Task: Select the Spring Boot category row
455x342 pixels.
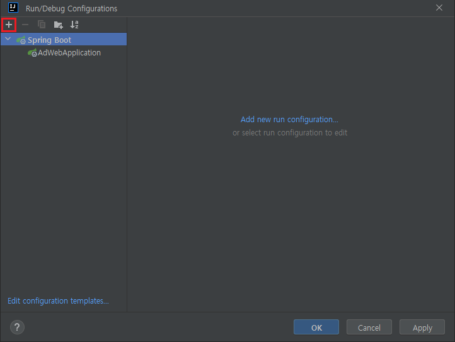Action: tap(64, 39)
